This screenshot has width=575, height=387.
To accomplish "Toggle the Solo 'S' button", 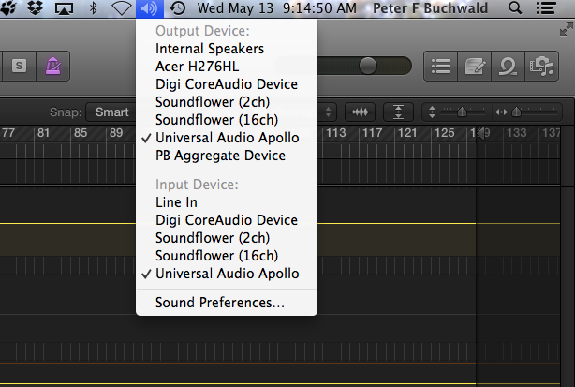I will point(20,66).
